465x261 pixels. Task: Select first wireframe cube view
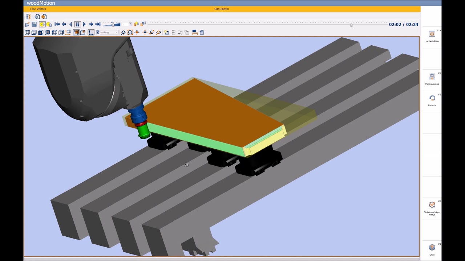(x=27, y=32)
